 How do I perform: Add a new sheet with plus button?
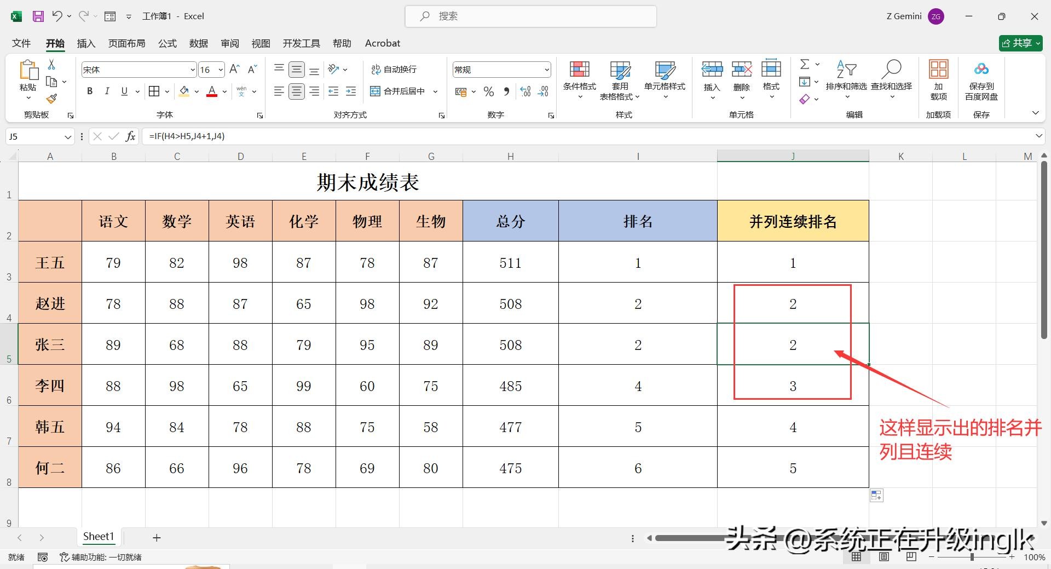pos(157,538)
